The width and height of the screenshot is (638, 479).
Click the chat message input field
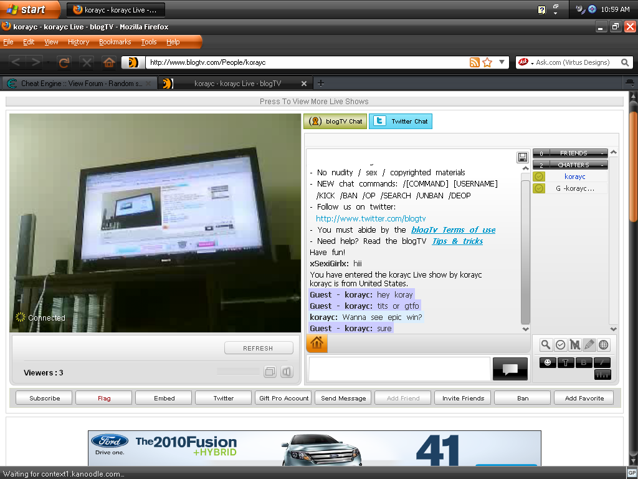pos(399,369)
